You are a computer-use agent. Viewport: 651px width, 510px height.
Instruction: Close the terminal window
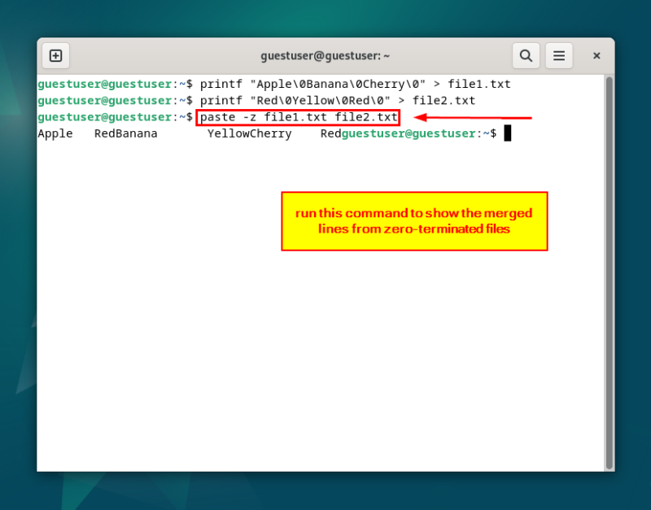pos(596,55)
